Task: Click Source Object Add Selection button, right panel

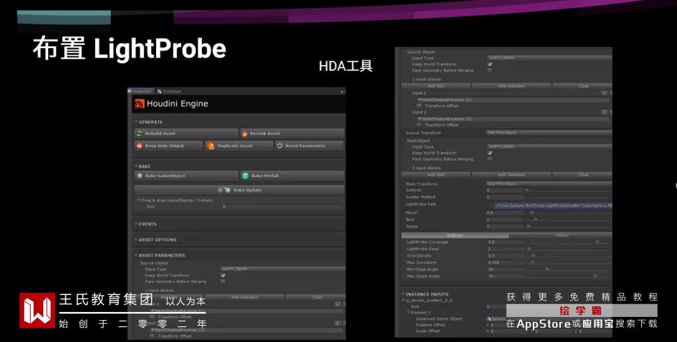Action: [512, 86]
